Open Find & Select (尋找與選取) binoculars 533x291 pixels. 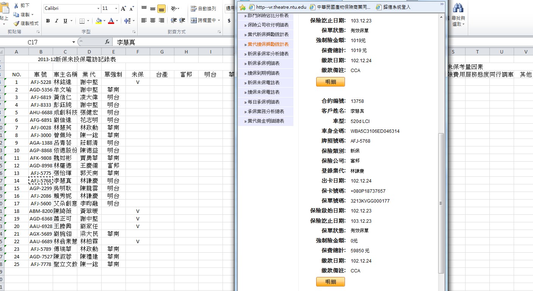(x=459, y=8)
